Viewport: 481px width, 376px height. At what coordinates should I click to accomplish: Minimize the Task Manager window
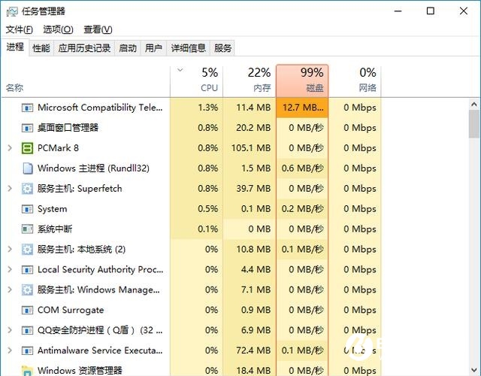click(x=398, y=11)
